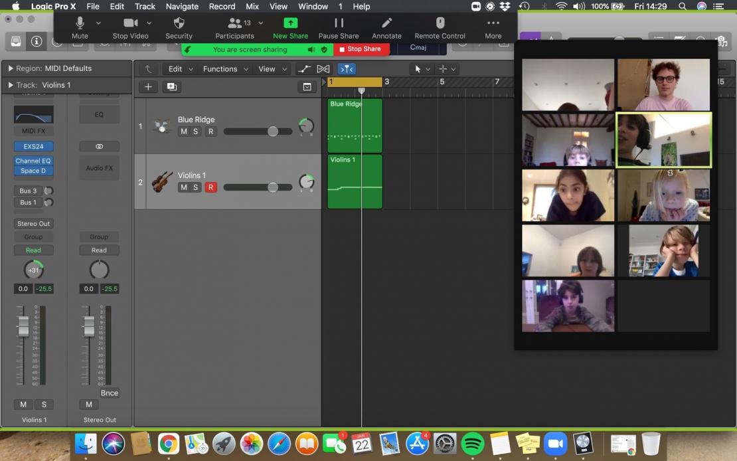Click the Bnce bounce button
This screenshot has width=737, height=461.
[x=110, y=393]
